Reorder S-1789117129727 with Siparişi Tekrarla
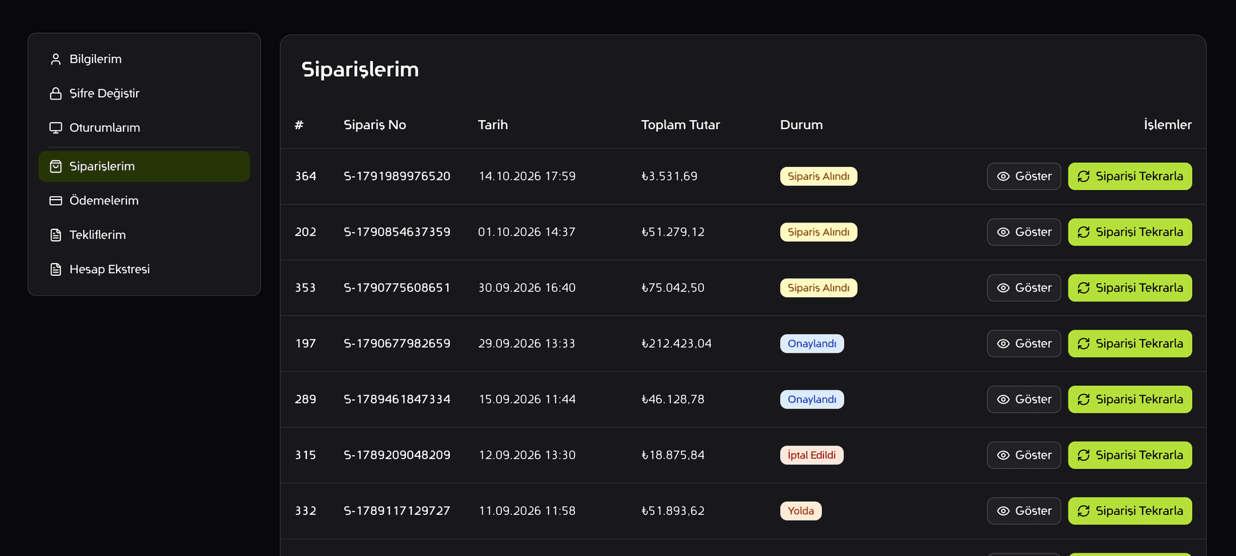The width and height of the screenshot is (1236, 556). pyautogui.click(x=1130, y=511)
